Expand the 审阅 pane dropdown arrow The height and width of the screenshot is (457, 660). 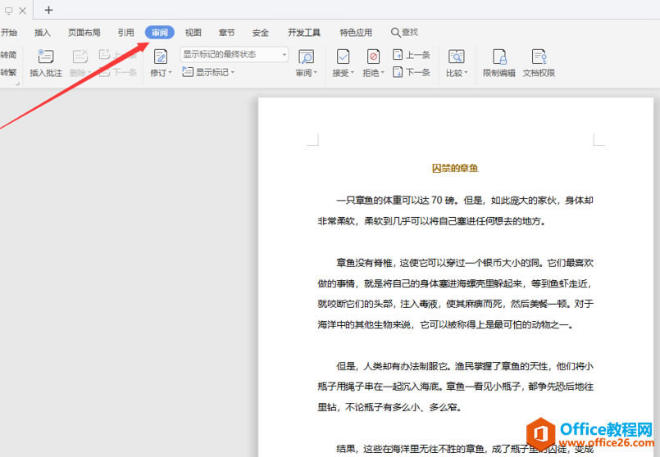[316, 73]
